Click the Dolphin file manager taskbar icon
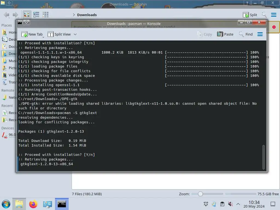This screenshot has height=210, width=280. pyautogui.click(x=19, y=204)
